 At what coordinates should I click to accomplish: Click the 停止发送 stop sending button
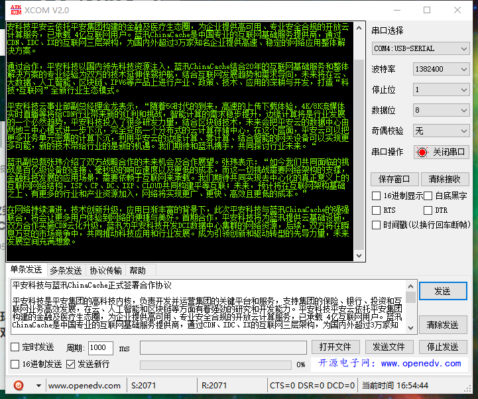443,347
